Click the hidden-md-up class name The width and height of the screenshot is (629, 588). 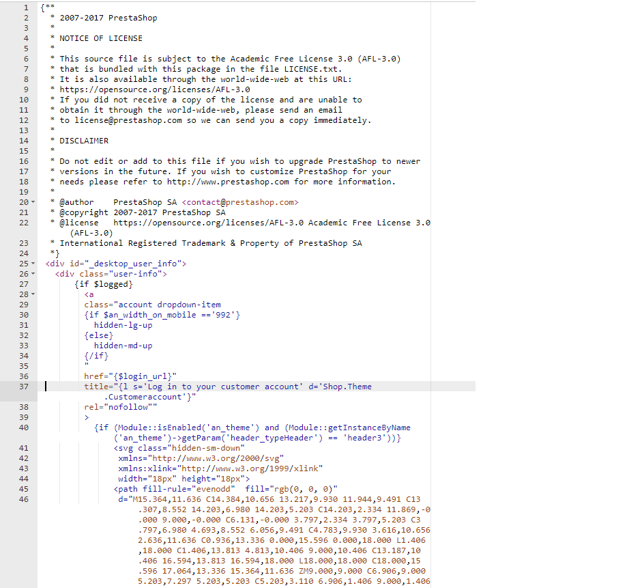(123, 346)
